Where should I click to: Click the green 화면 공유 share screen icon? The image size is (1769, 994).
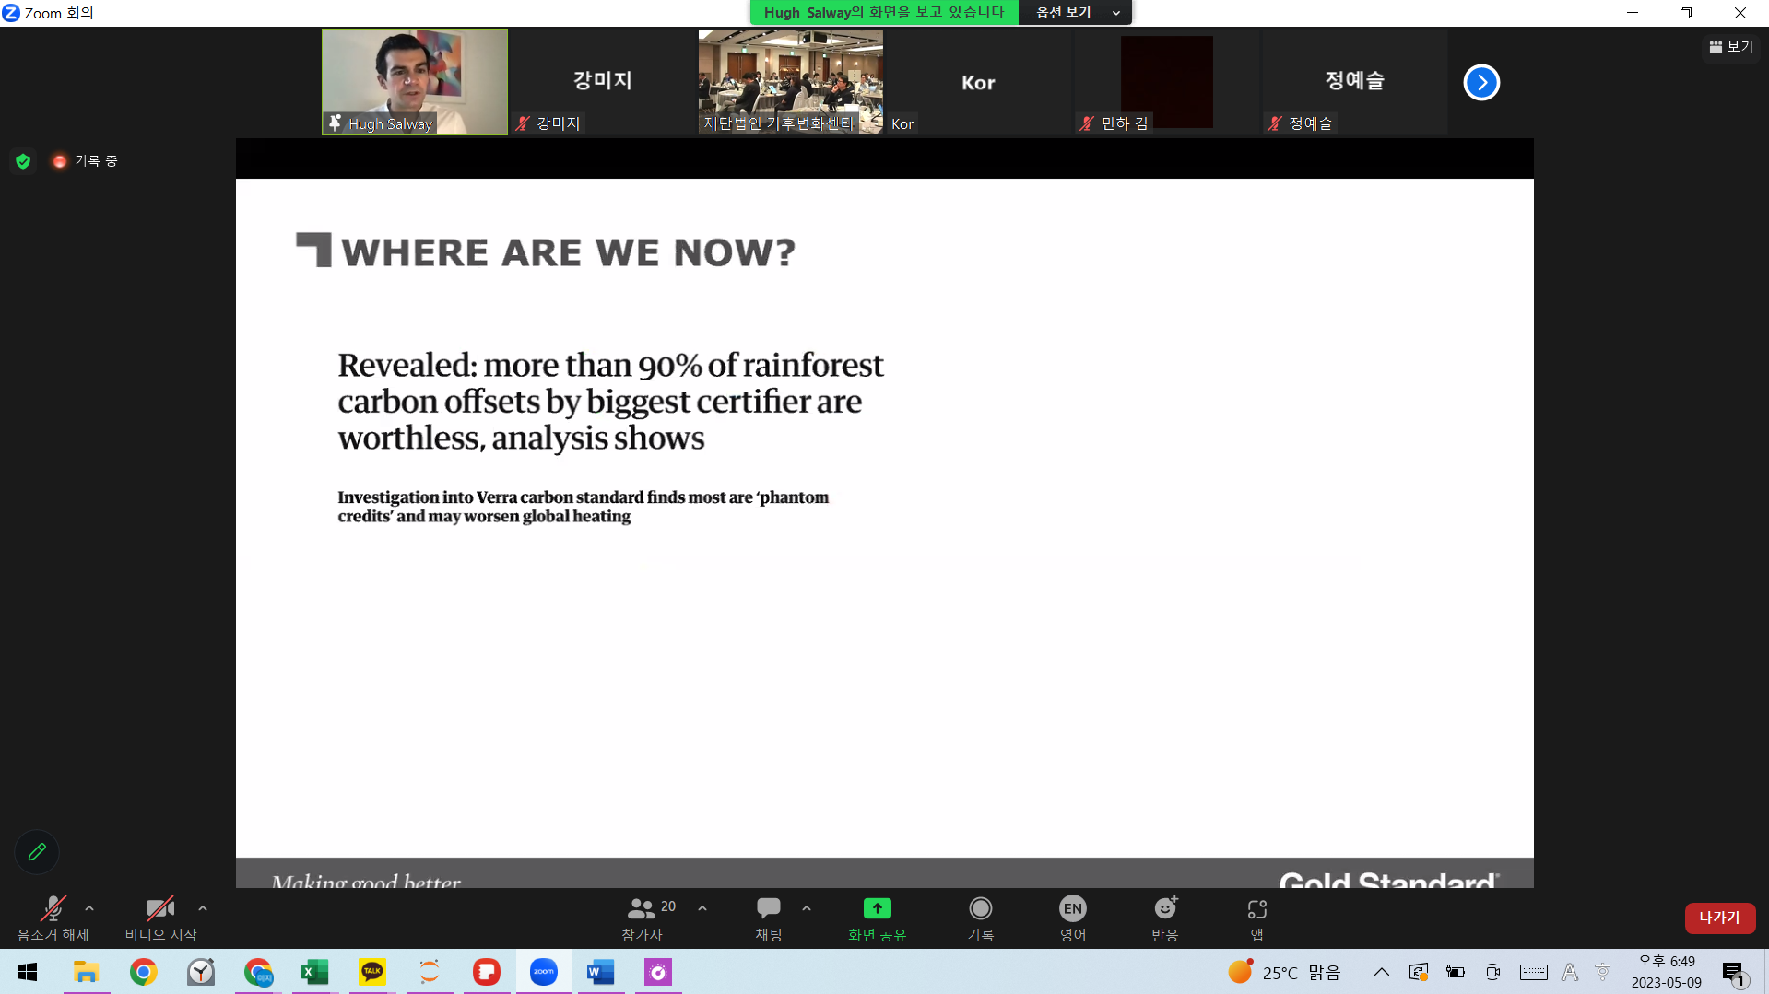[878, 908]
